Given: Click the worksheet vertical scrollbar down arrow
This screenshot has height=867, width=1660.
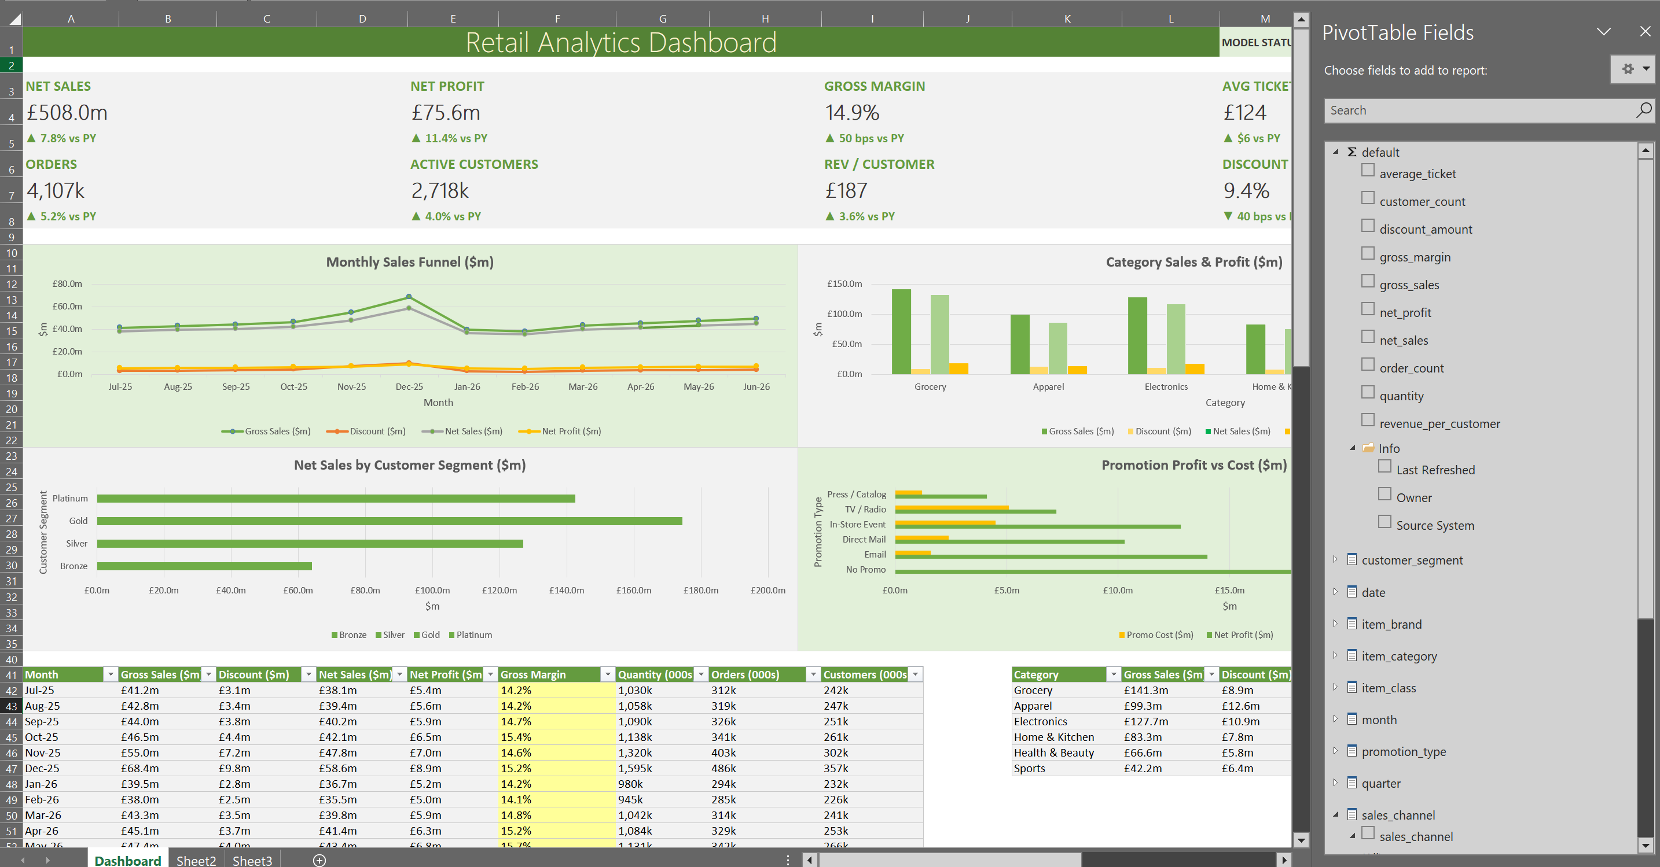Looking at the screenshot, I should pos(1301,839).
